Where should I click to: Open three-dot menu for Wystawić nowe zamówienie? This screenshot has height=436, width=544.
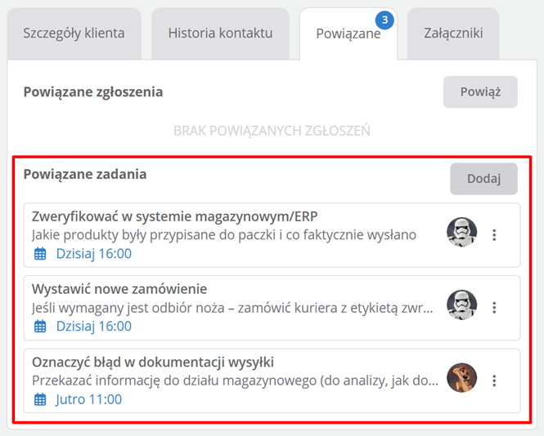494,308
